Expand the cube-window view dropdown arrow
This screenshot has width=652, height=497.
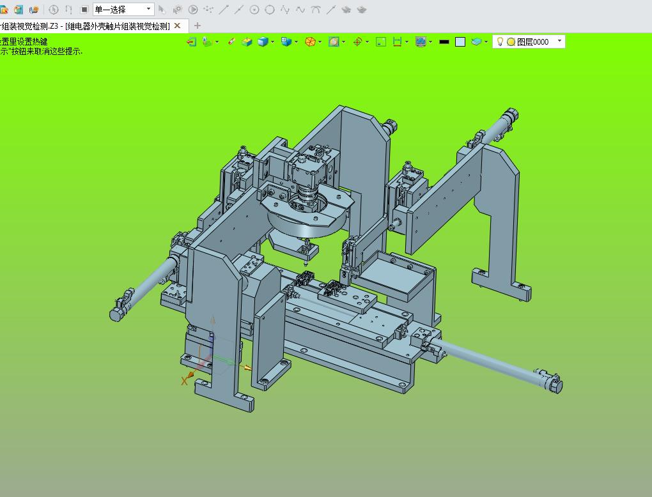[296, 42]
